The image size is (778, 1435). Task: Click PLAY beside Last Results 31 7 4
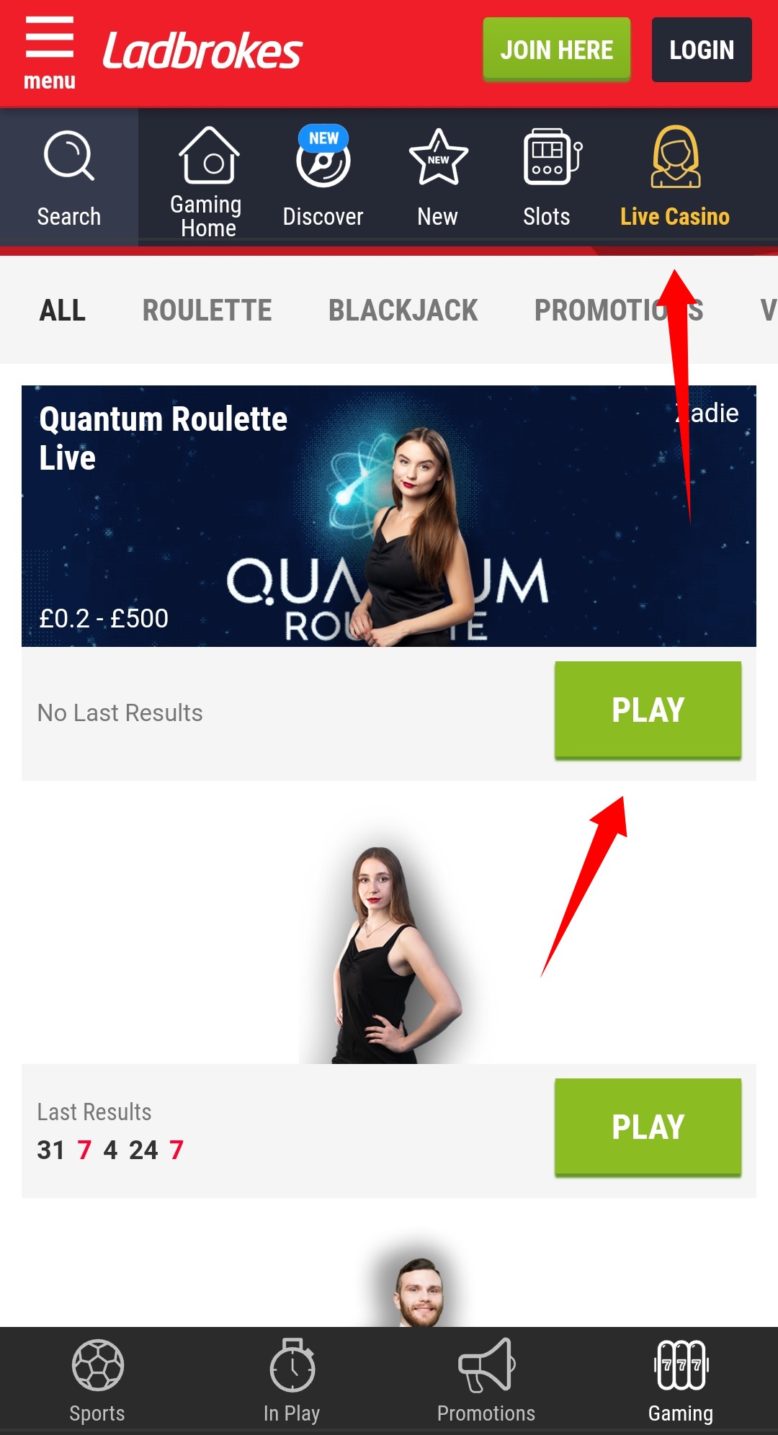click(x=648, y=1127)
